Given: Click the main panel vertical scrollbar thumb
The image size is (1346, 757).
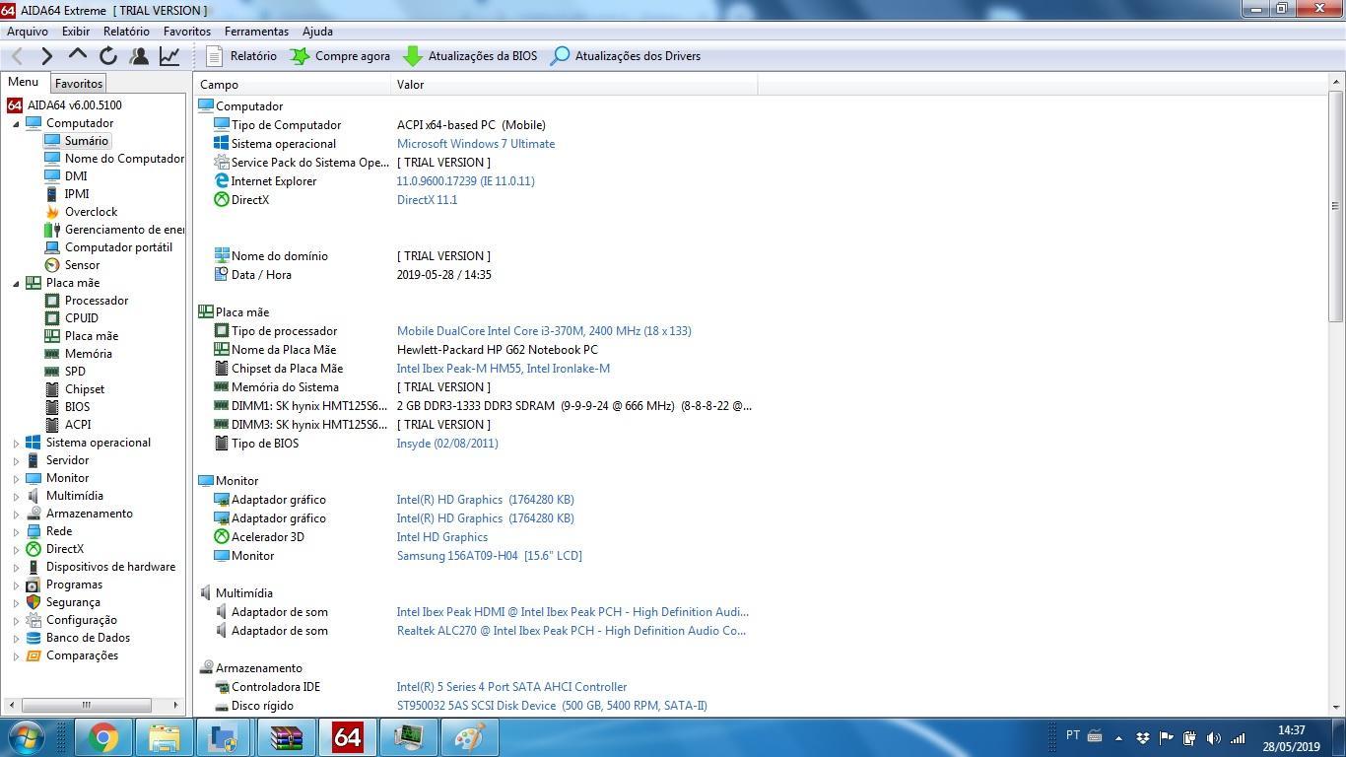Looking at the screenshot, I should pyautogui.click(x=1336, y=205).
